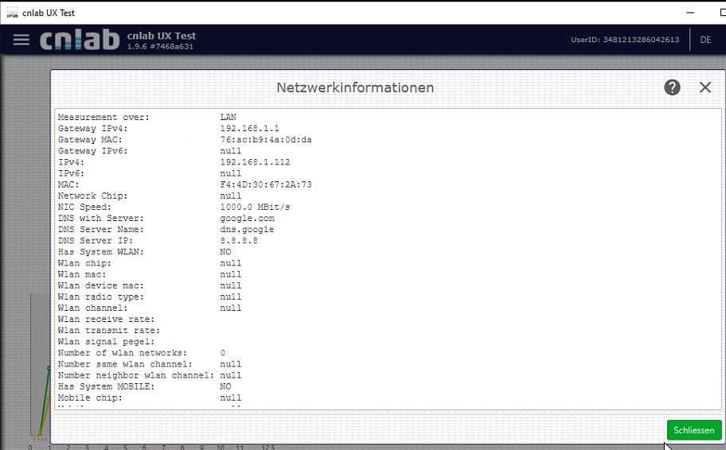Click the Gateway IPv4 value 192.168.1.1
This screenshot has height=450, width=726.
click(x=249, y=129)
